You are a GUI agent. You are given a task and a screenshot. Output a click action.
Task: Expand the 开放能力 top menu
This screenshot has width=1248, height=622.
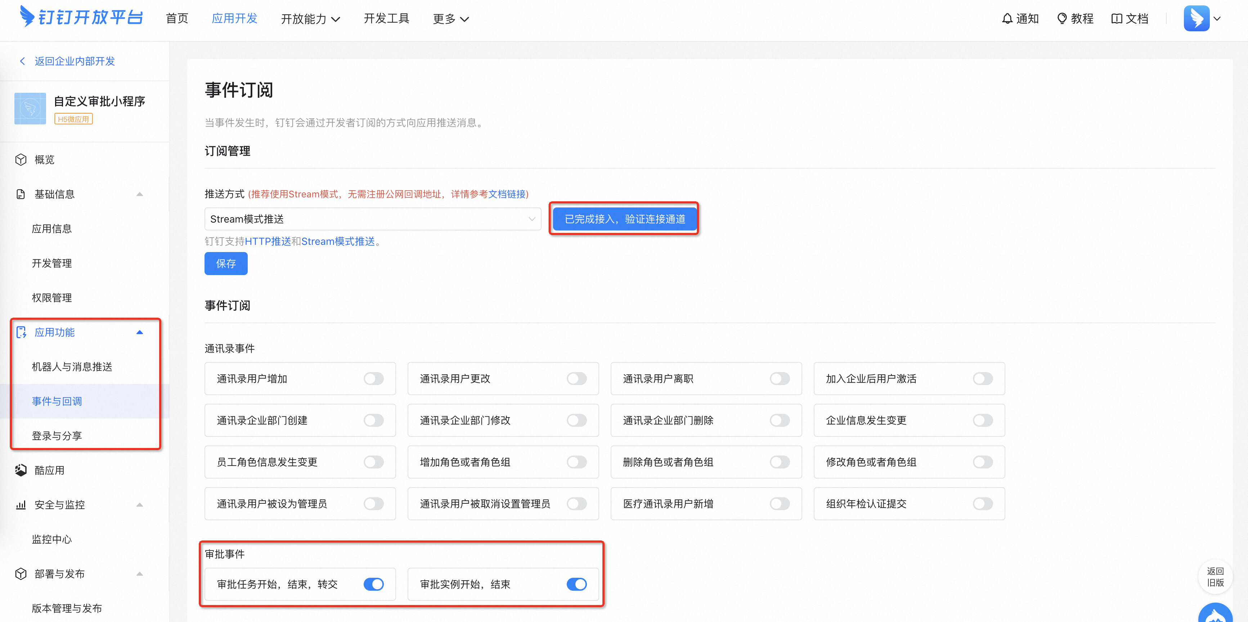tap(310, 18)
